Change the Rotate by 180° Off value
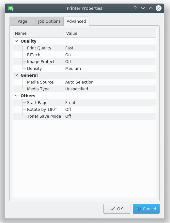 [68, 109]
